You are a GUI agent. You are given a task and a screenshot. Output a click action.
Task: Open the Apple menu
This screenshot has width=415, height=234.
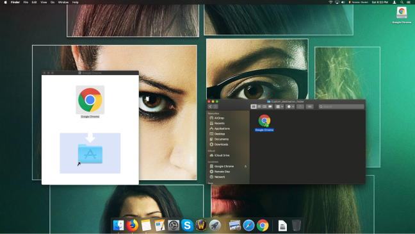pyautogui.click(x=5, y=2)
